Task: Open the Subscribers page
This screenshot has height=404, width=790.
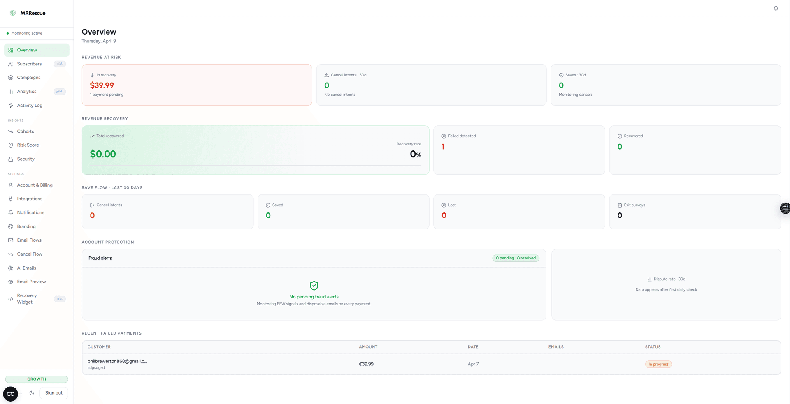Action: point(29,64)
